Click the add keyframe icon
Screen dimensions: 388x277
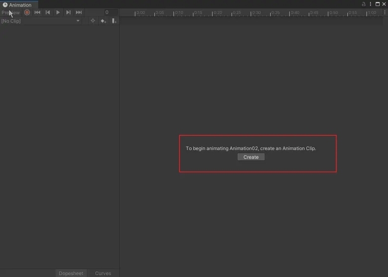click(x=103, y=21)
